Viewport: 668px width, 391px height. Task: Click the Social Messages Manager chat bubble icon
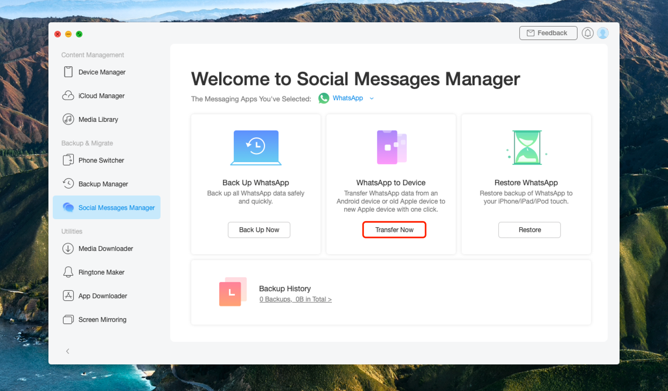[68, 207]
